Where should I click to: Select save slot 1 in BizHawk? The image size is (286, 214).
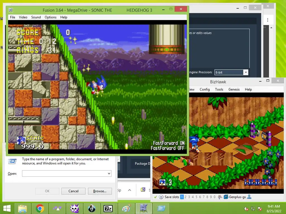pos(182,197)
